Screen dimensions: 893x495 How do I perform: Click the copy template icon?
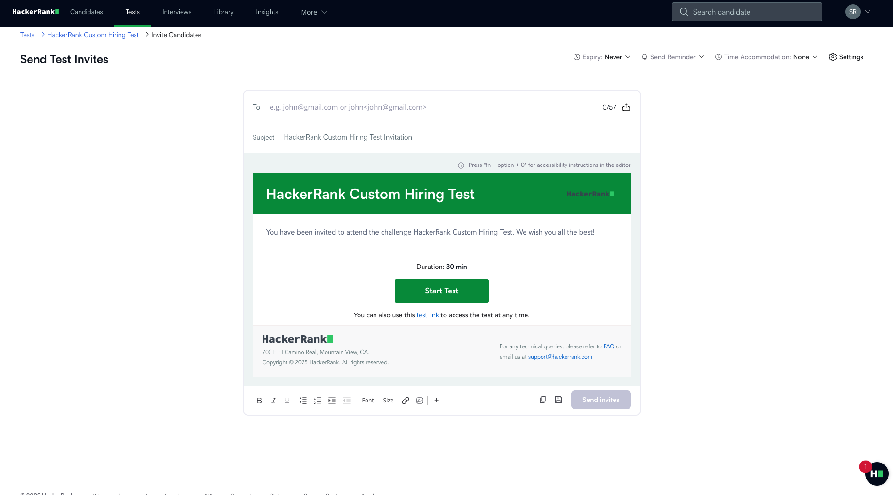click(542, 400)
